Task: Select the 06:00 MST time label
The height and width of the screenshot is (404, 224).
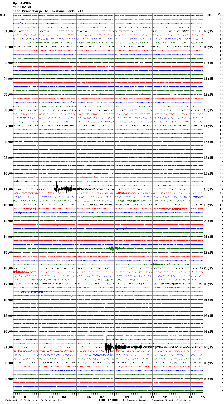Action: 8,110
